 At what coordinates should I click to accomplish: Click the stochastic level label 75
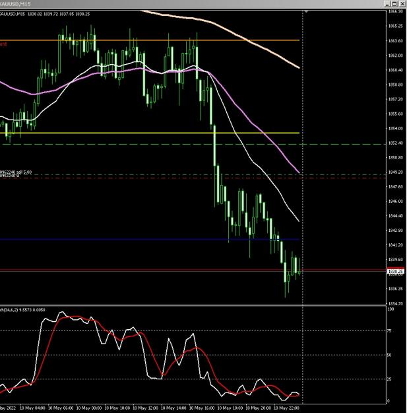(389, 331)
